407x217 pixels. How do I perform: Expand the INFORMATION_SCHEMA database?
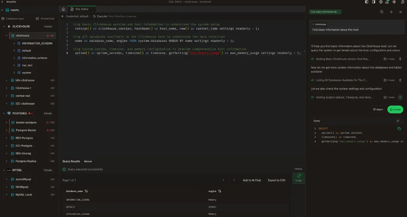coord(14,43)
